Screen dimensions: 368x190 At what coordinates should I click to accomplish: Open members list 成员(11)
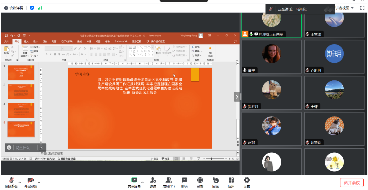pyautogui.click(x=169, y=182)
